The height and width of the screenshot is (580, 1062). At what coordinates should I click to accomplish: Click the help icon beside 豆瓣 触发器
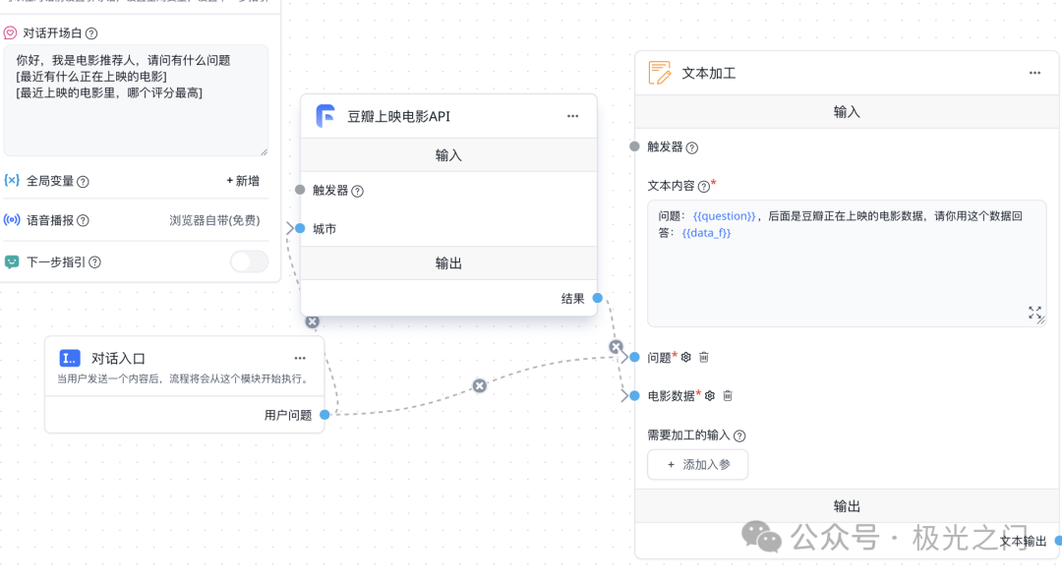(358, 192)
